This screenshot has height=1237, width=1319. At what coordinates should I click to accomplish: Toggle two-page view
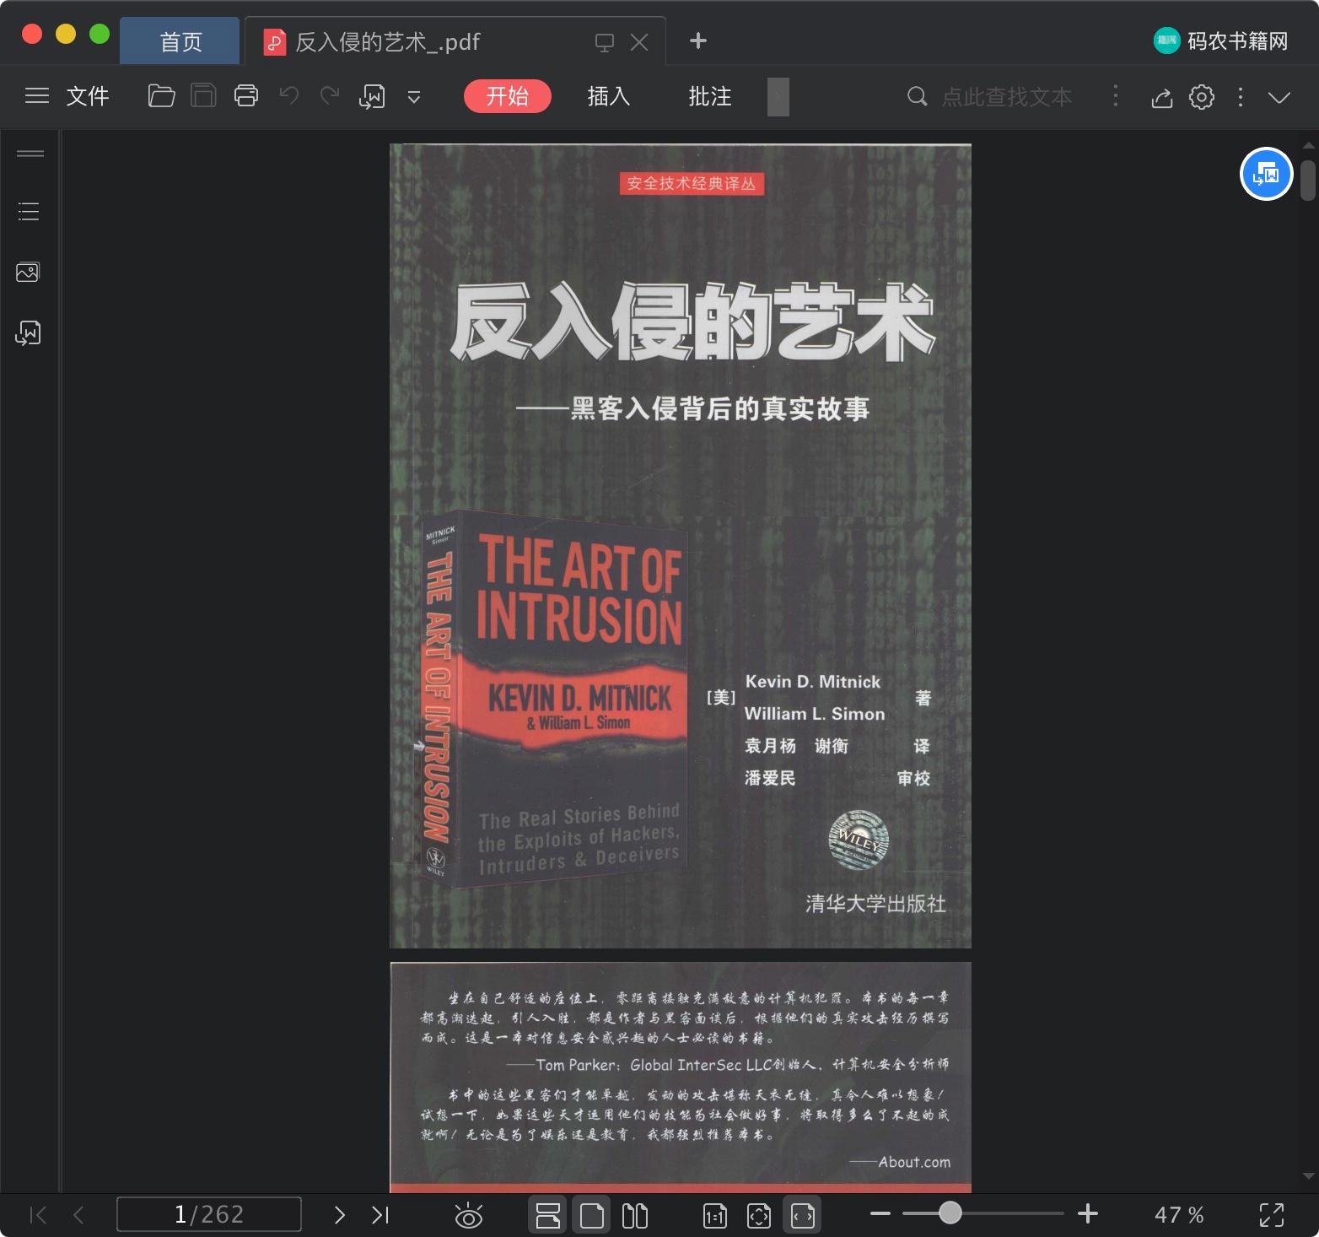pos(635,1215)
